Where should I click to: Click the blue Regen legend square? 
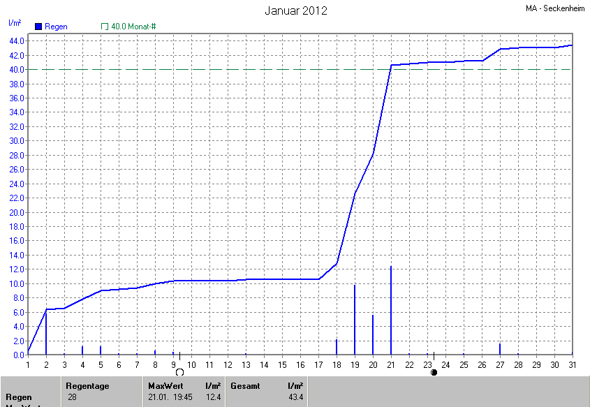tap(38, 27)
